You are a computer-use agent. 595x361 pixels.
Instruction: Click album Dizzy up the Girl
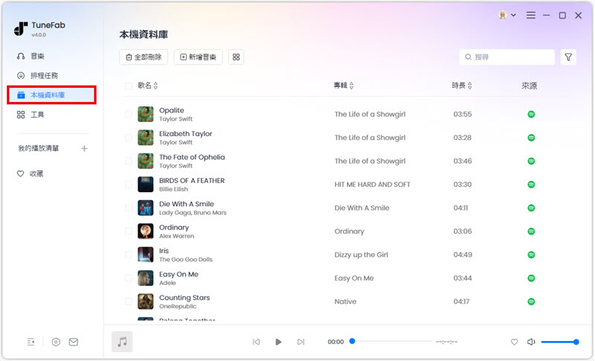pyautogui.click(x=361, y=255)
